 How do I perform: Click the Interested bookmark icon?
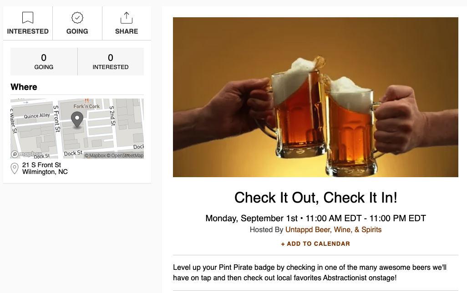click(x=28, y=18)
